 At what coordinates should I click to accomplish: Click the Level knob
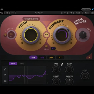click(x=85, y=76)
